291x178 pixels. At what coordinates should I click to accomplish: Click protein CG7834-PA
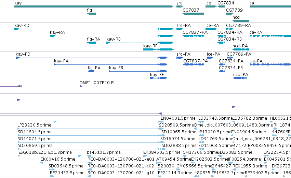(222, 64)
